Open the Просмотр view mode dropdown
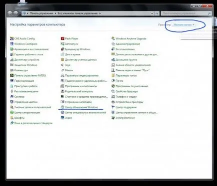 [x=184, y=25]
